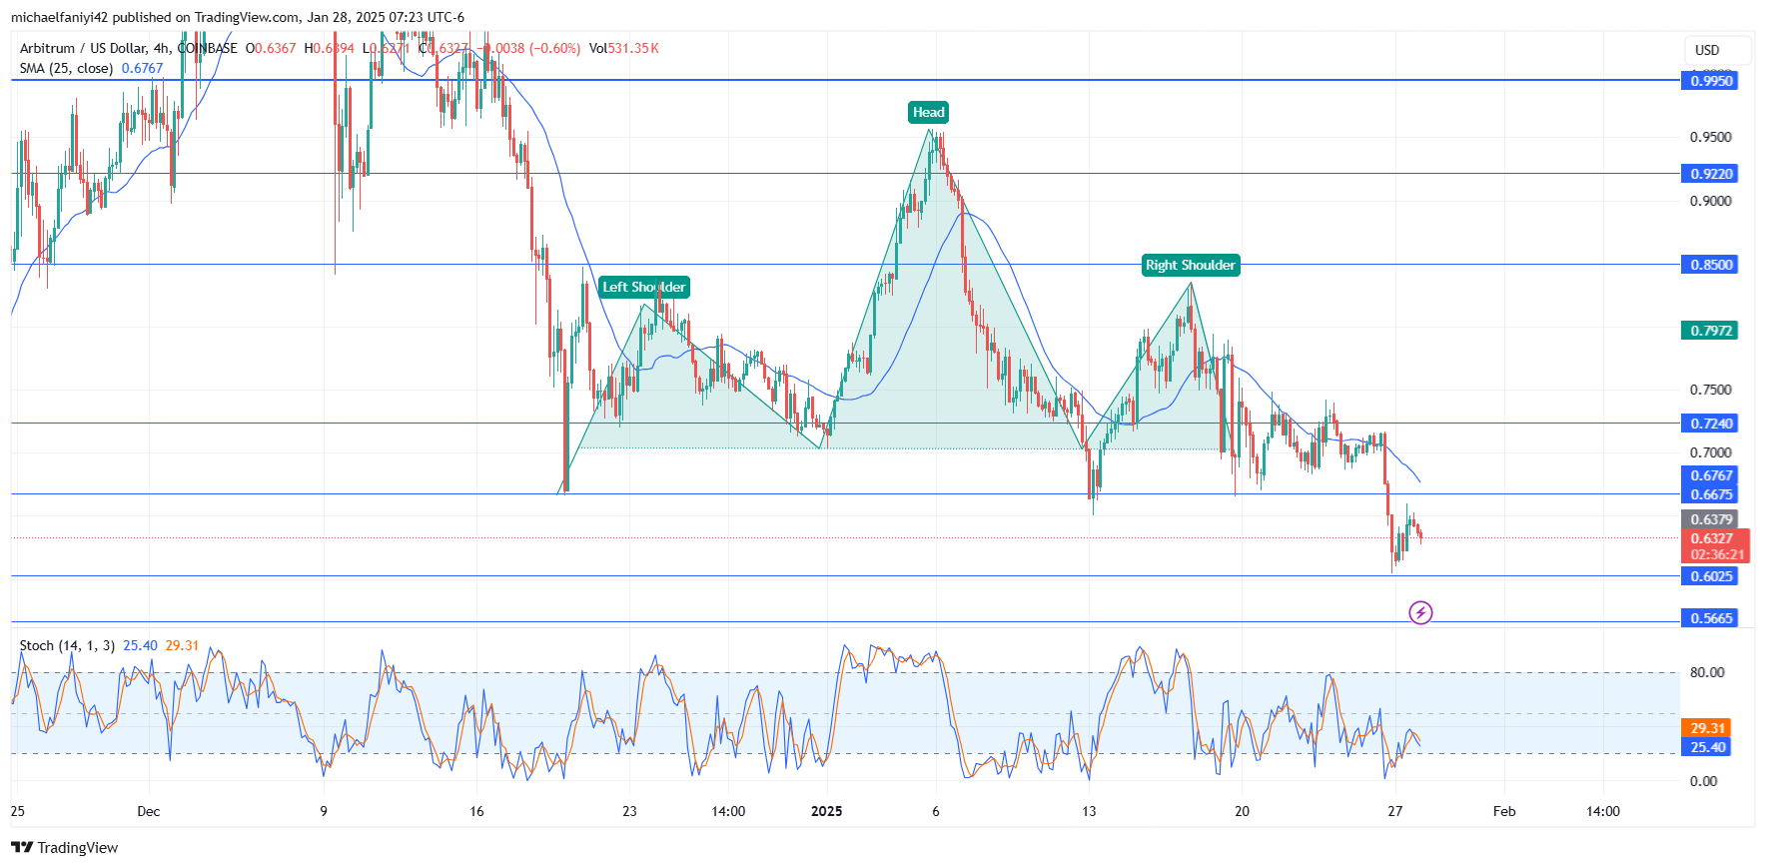The height and width of the screenshot is (867, 1766).
Task: Click the 0.7240 price level tag
Action: (1710, 424)
